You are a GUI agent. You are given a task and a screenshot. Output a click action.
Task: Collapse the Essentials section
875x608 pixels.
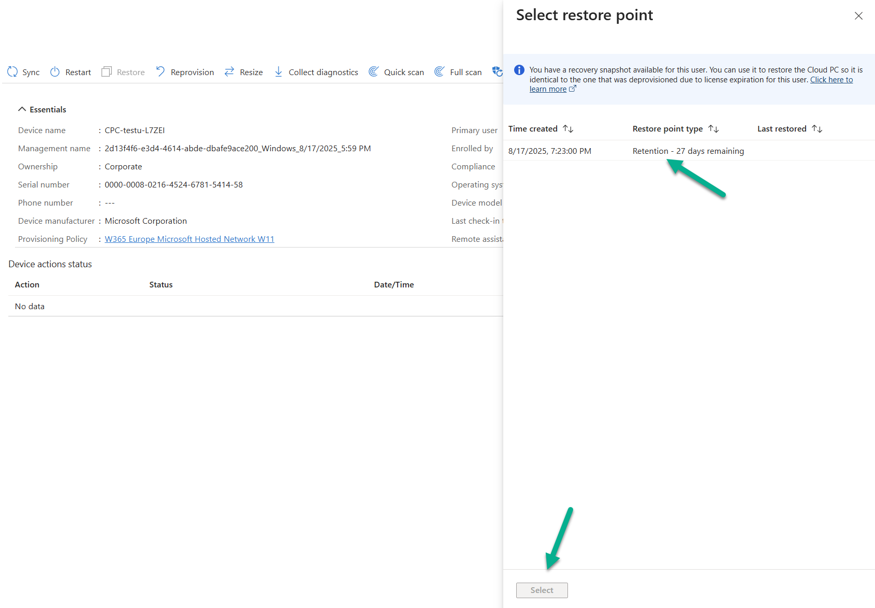[22, 109]
